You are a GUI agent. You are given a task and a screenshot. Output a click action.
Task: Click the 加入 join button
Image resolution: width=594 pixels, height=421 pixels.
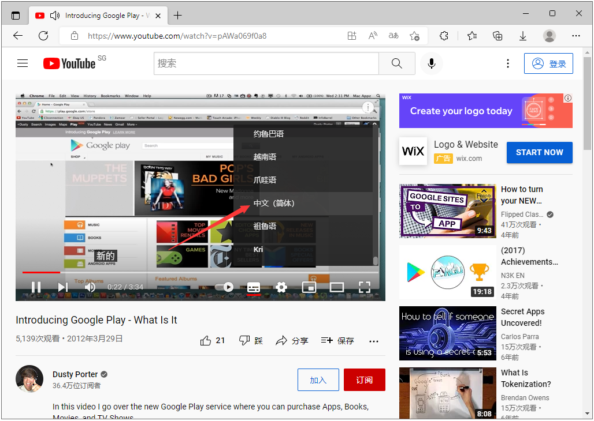click(318, 380)
